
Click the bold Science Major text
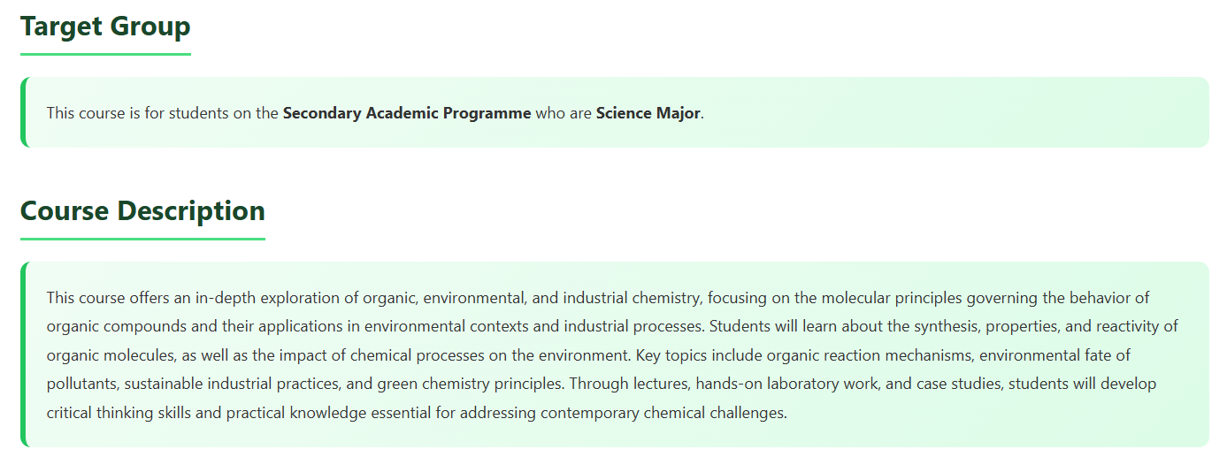click(648, 113)
